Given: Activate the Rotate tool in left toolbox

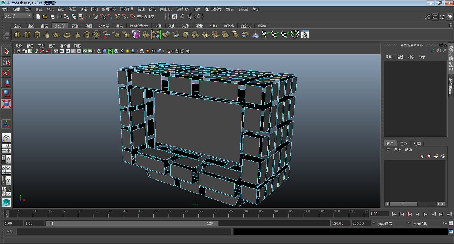Looking at the screenshot, I should coord(6,93).
